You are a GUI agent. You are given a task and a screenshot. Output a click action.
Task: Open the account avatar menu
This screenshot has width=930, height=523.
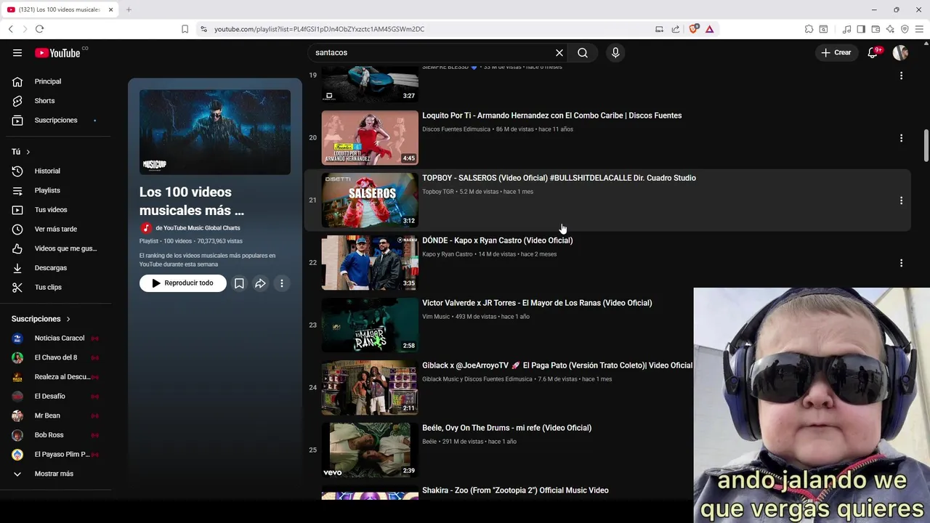point(900,52)
